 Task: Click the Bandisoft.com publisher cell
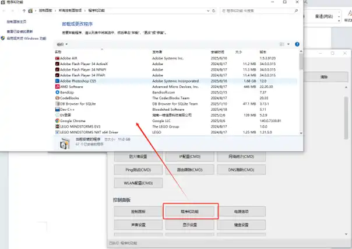(163, 92)
